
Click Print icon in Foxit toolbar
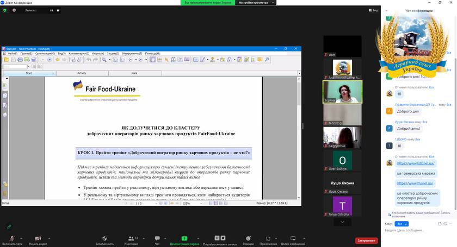click(x=20, y=60)
